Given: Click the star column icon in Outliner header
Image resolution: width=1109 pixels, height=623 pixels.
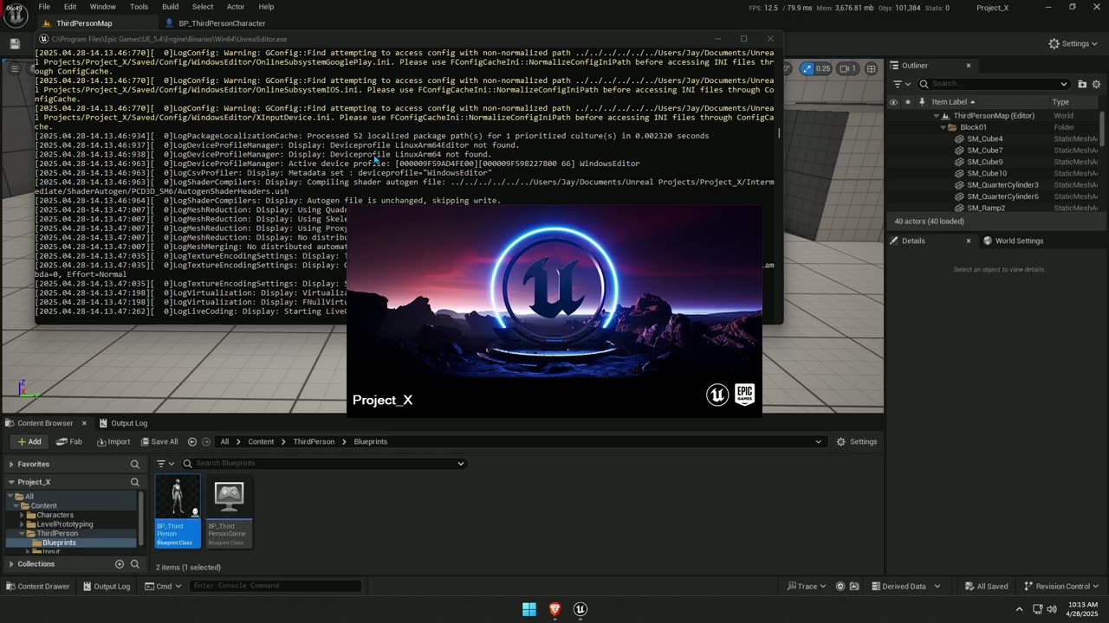Looking at the screenshot, I should pos(908,102).
